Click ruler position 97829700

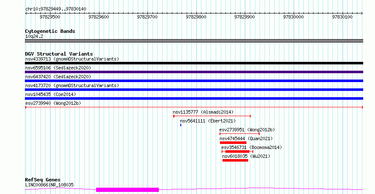tap(147, 17)
